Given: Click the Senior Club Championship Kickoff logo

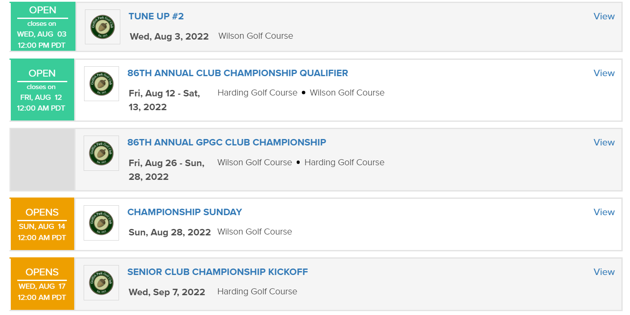Looking at the screenshot, I should click(x=101, y=283).
